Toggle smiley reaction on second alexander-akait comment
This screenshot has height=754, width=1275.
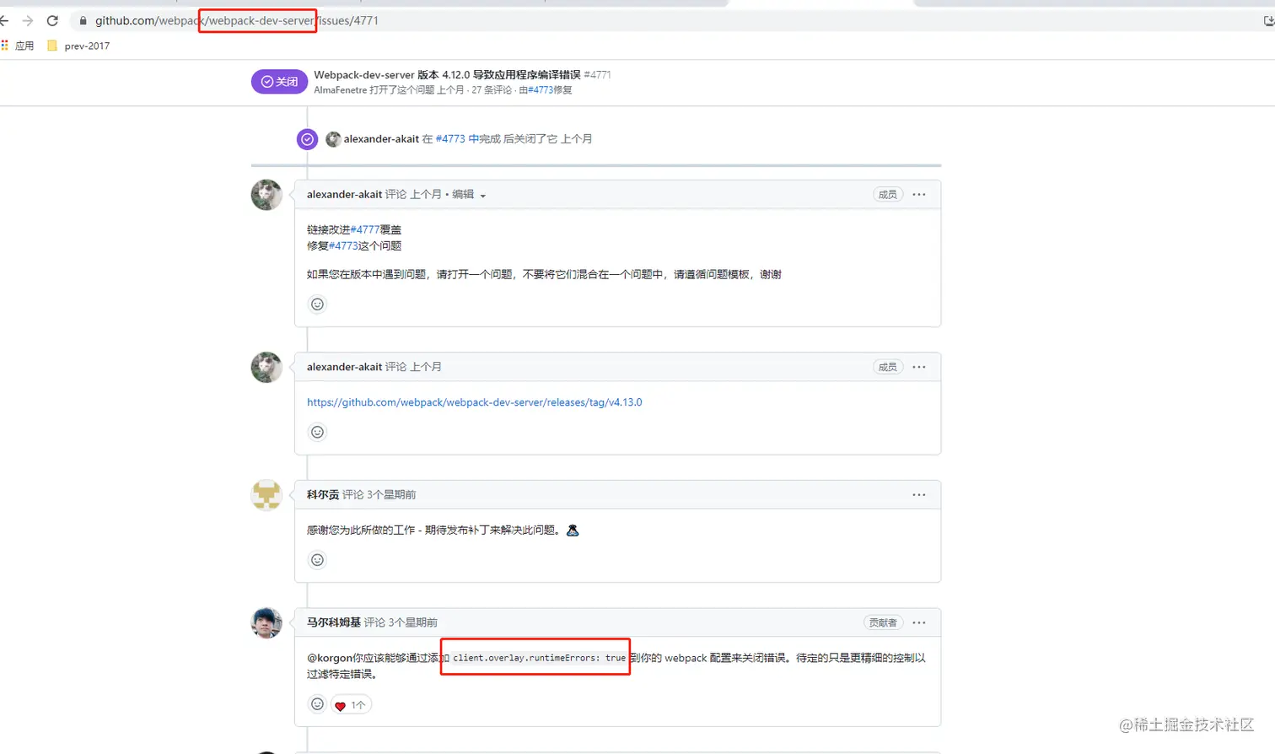(317, 432)
